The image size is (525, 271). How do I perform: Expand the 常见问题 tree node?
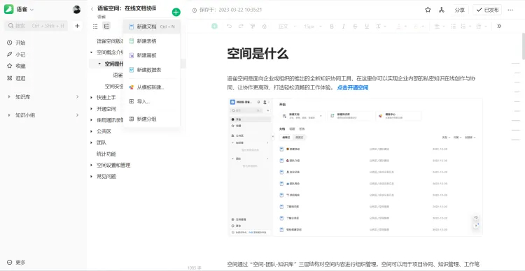92,177
